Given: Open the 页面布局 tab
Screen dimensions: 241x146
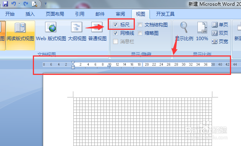Looking at the screenshot, I should 55,14.
